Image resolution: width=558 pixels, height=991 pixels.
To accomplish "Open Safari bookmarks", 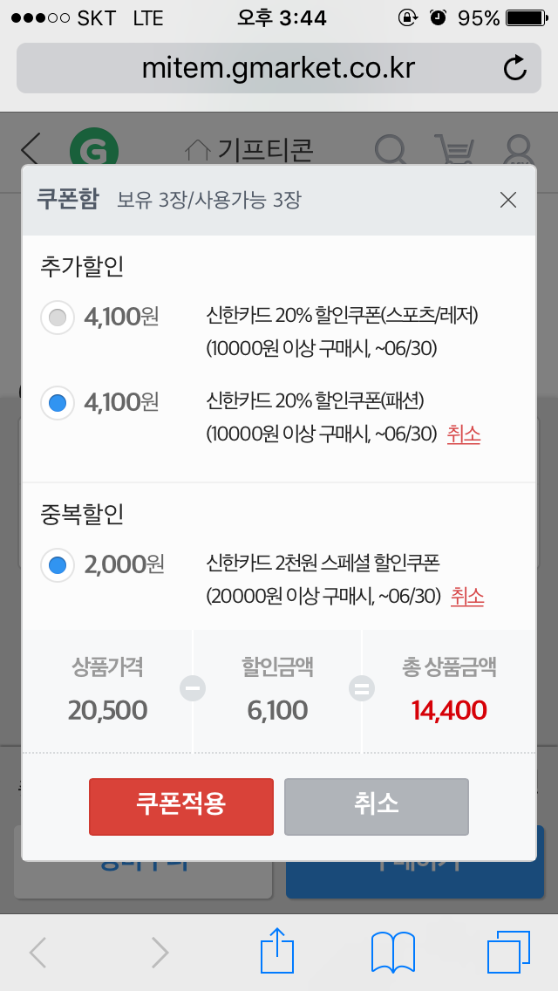I will click(x=393, y=952).
